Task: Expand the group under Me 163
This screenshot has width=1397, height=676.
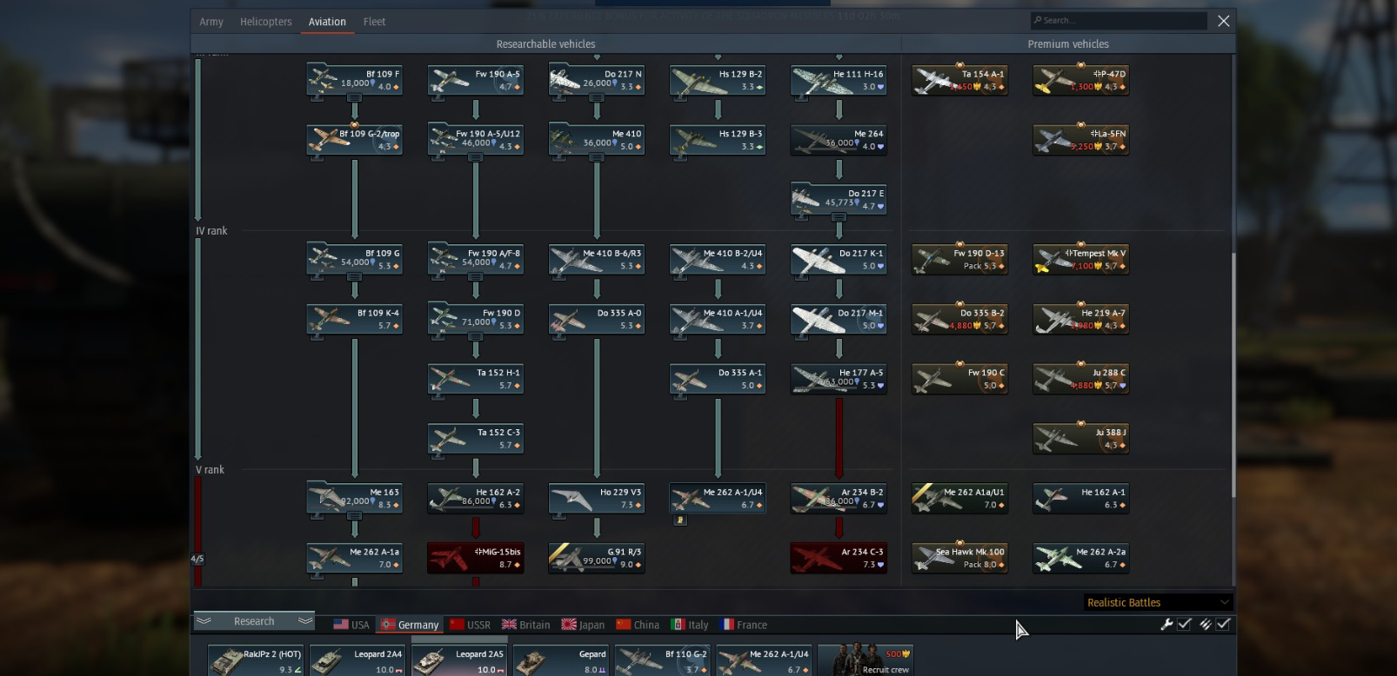Action: 354,516
